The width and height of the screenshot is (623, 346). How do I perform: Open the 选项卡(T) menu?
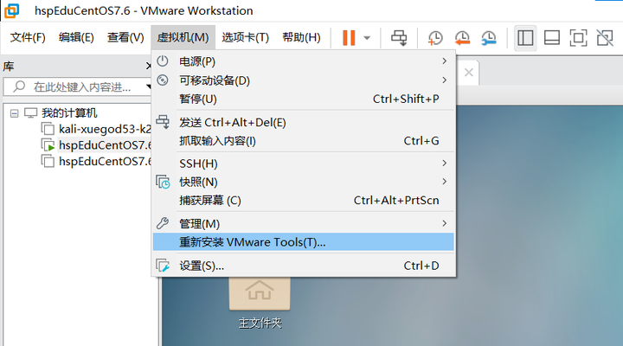[246, 38]
